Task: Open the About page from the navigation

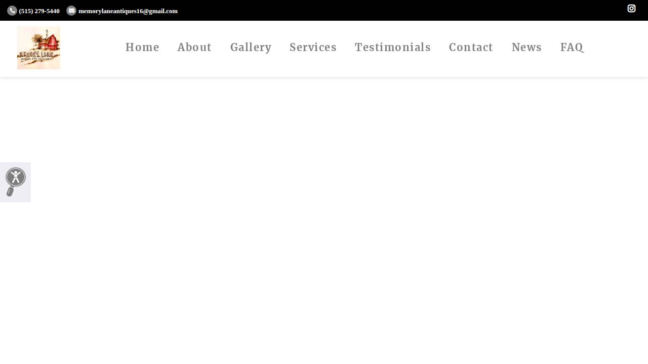Action: click(194, 47)
